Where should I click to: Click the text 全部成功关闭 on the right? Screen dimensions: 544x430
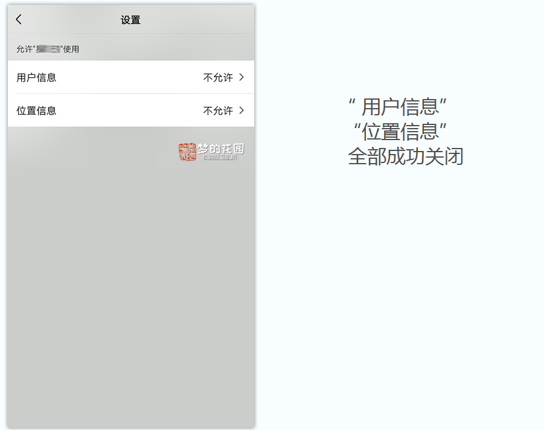point(405,156)
